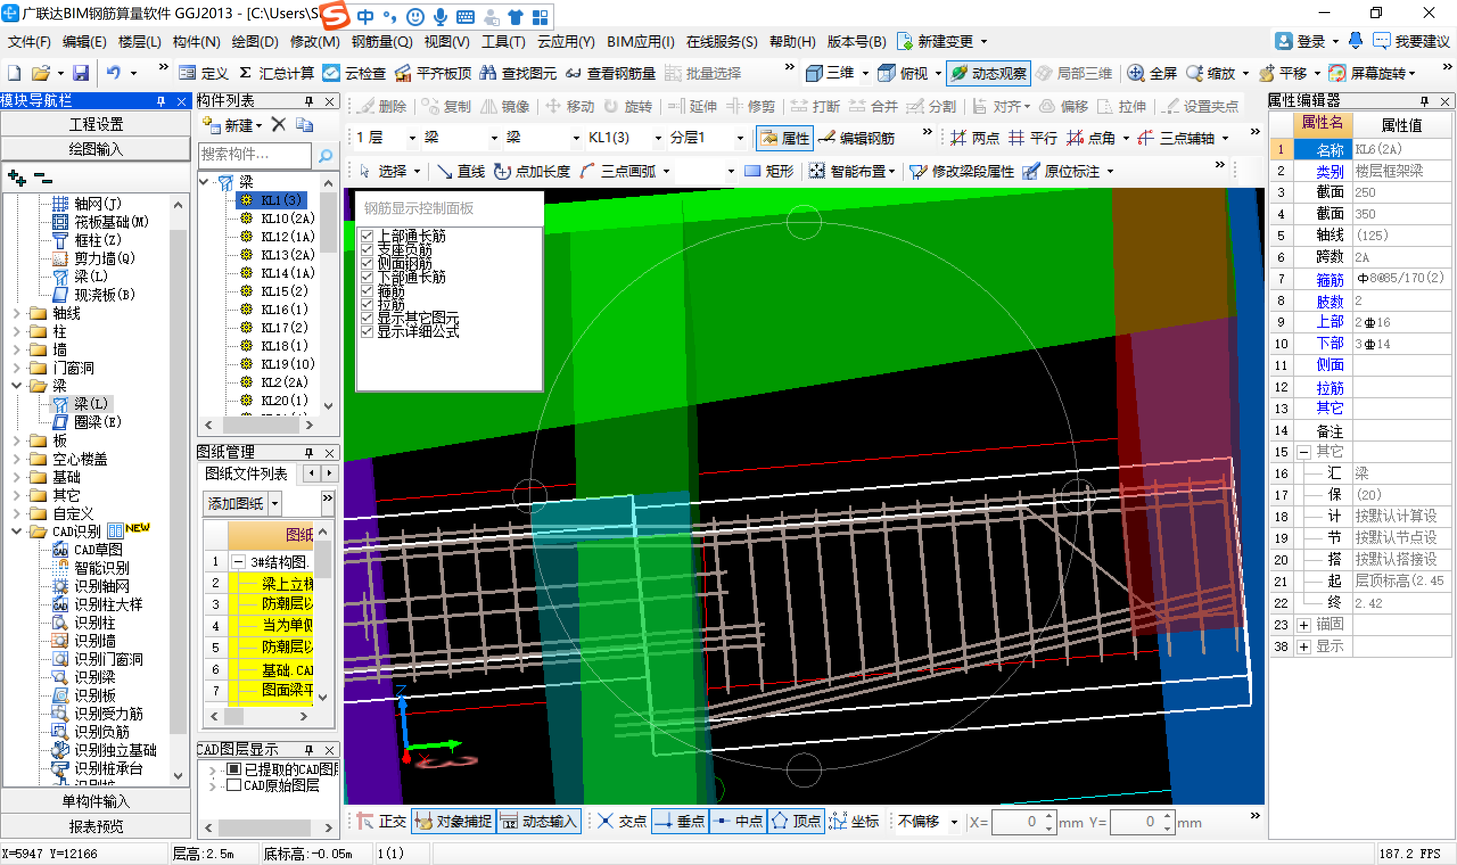
Task: Click expand-all plus icon in navigation panel
Action: pos(17,177)
